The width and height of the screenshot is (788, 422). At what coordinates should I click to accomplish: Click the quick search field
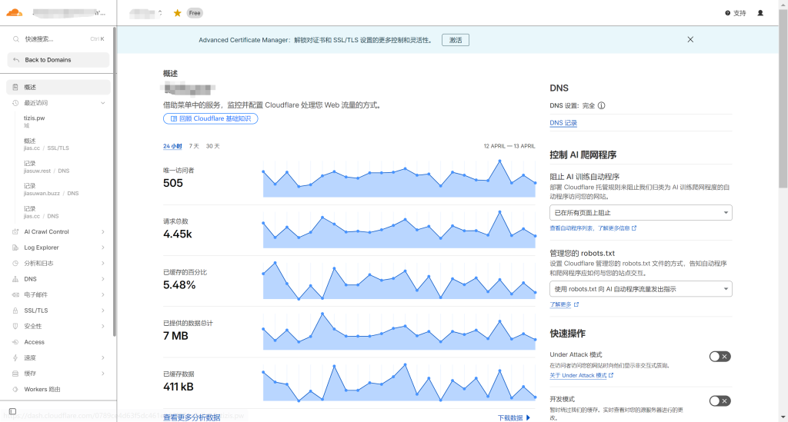tap(58, 38)
